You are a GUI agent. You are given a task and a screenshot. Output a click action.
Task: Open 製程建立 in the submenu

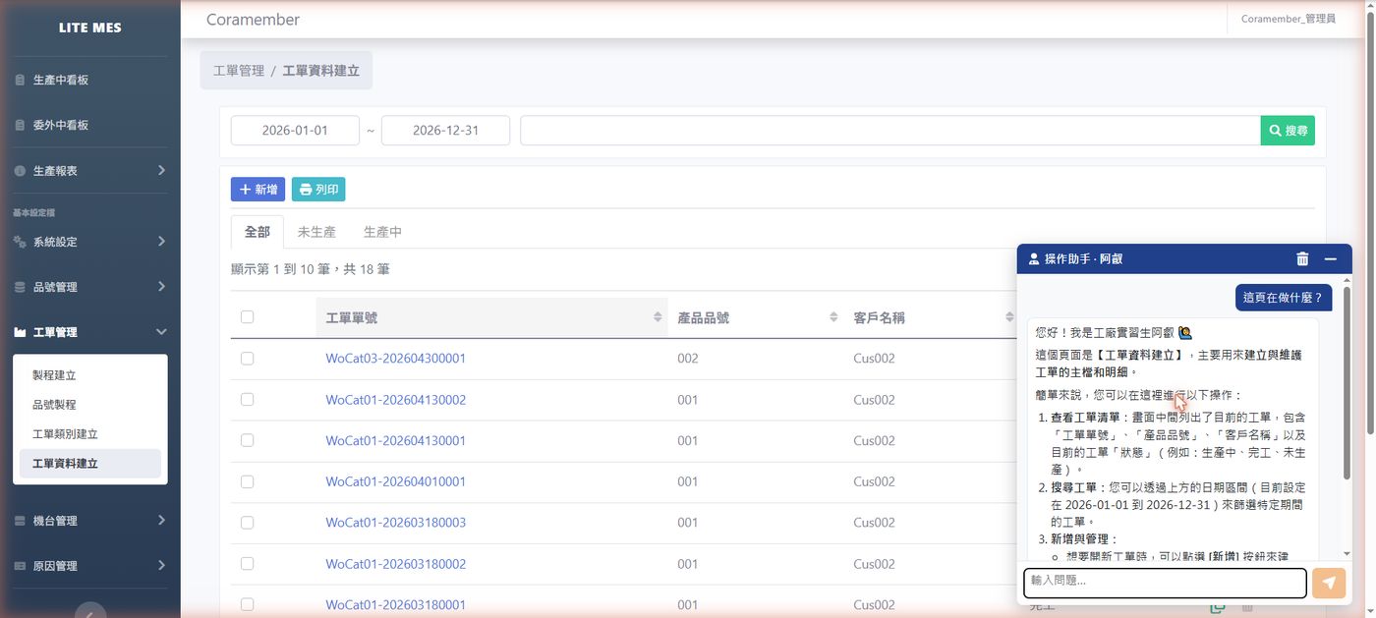[x=54, y=375]
